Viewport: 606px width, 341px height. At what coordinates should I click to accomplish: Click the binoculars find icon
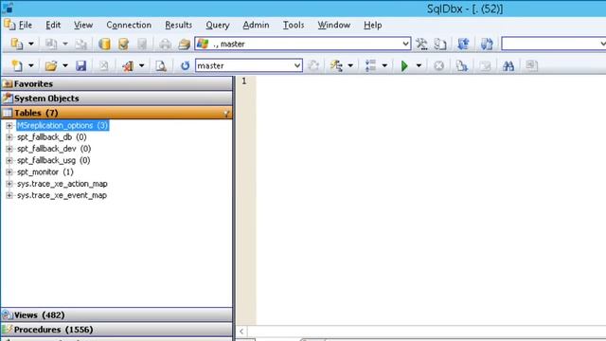[508, 65]
